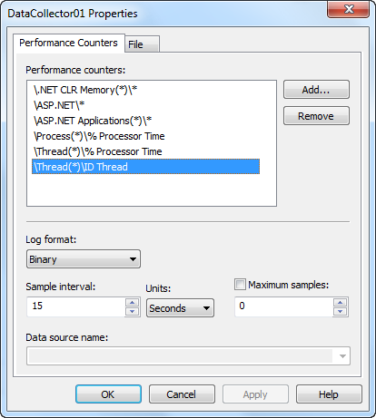Open the Log format Binary dropdown

pyautogui.click(x=84, y=259)
